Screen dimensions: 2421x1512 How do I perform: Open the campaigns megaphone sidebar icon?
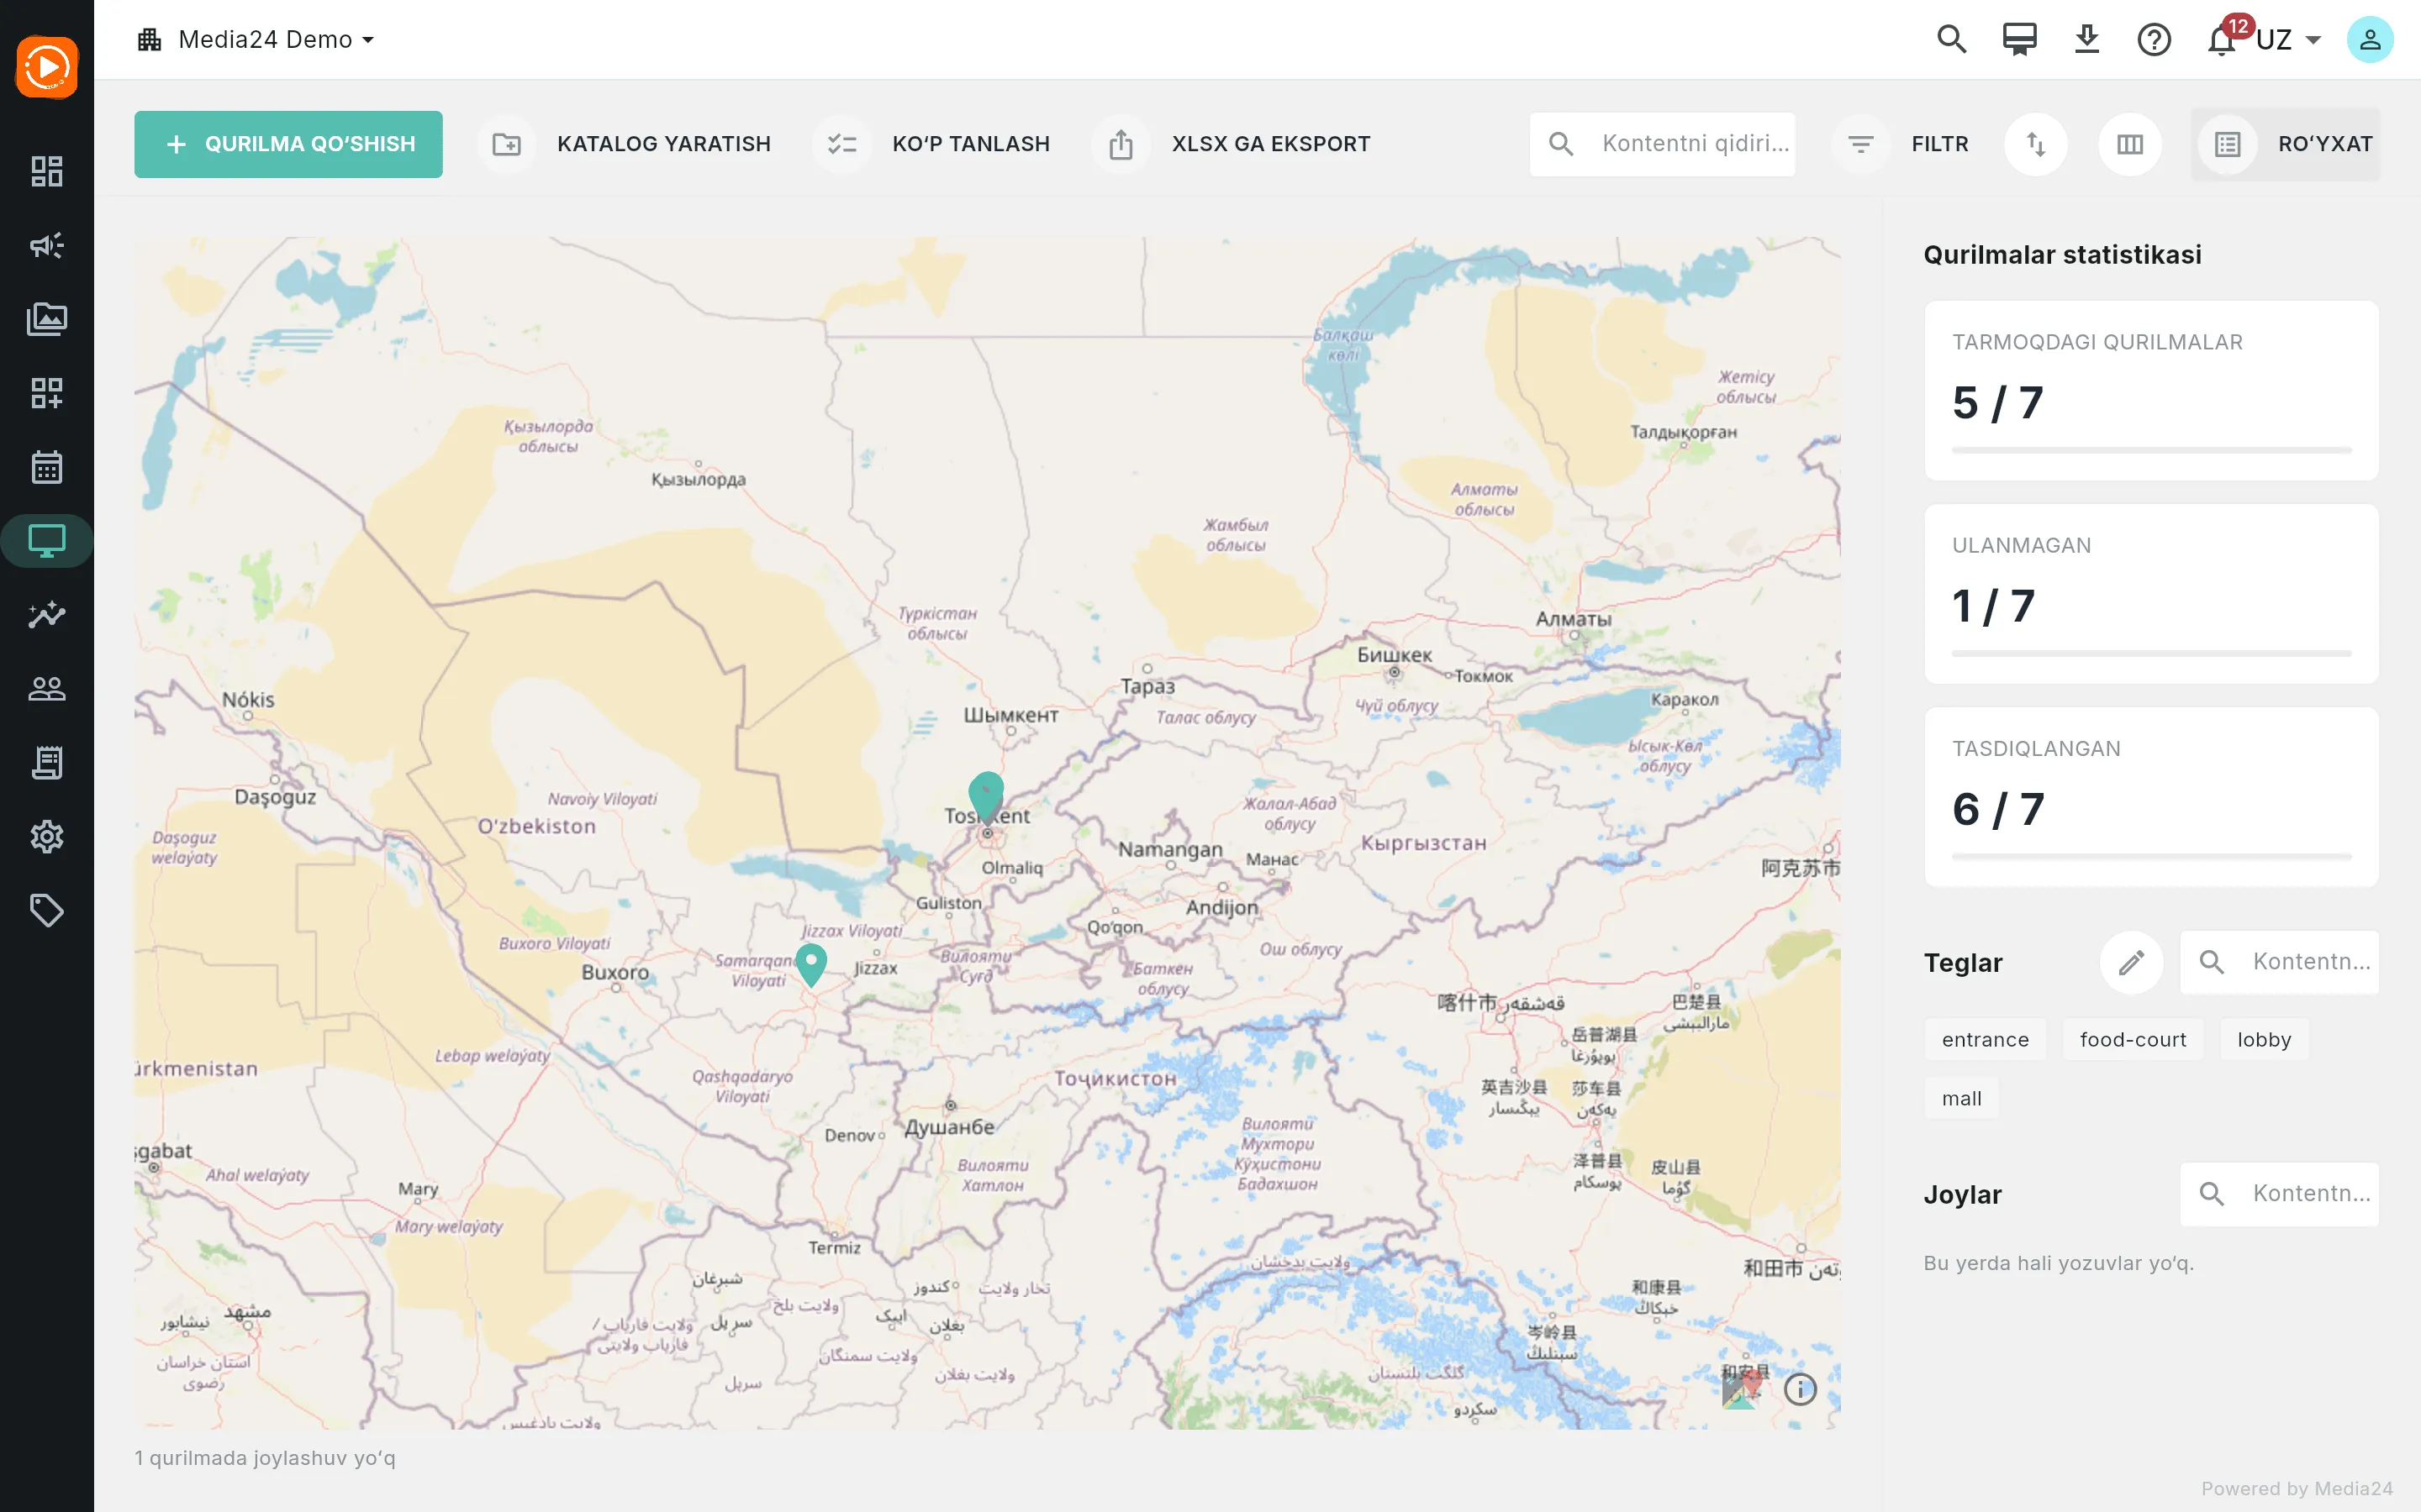coord(47,245)
